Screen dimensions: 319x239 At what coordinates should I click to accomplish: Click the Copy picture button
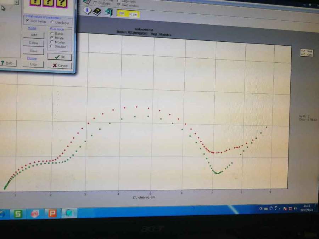tap(33, 64)
